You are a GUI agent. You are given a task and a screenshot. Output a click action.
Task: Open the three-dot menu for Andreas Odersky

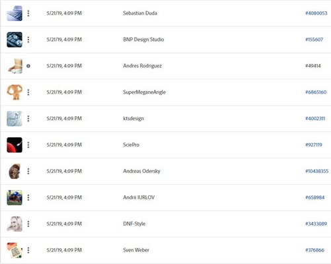(x=28, y=171)
